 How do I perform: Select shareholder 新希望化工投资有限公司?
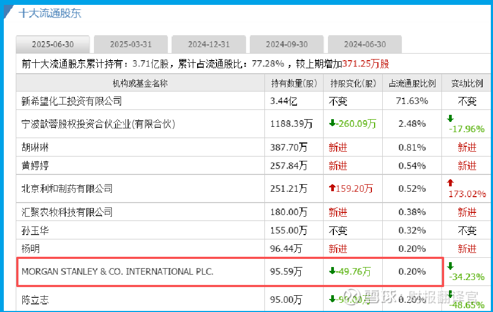(x=71, y=101)
